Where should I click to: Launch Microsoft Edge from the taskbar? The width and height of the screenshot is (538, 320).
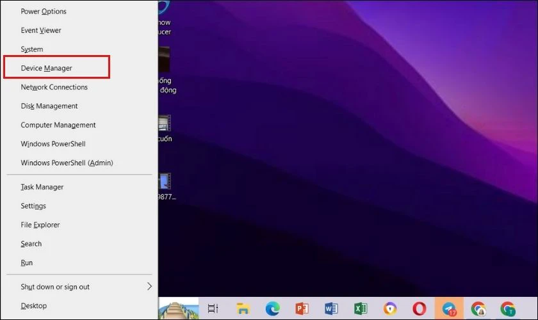click(272, 308)
